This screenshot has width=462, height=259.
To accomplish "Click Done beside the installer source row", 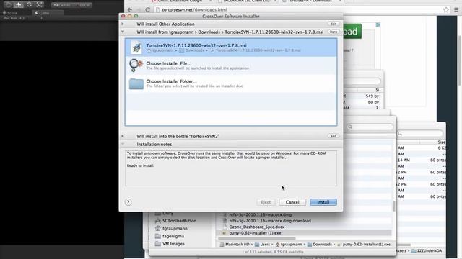I will point(334,32).
